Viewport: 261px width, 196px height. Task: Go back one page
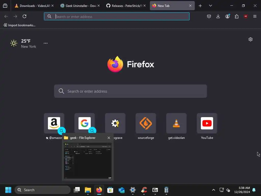pyautogui.click(x=6, y=16)
